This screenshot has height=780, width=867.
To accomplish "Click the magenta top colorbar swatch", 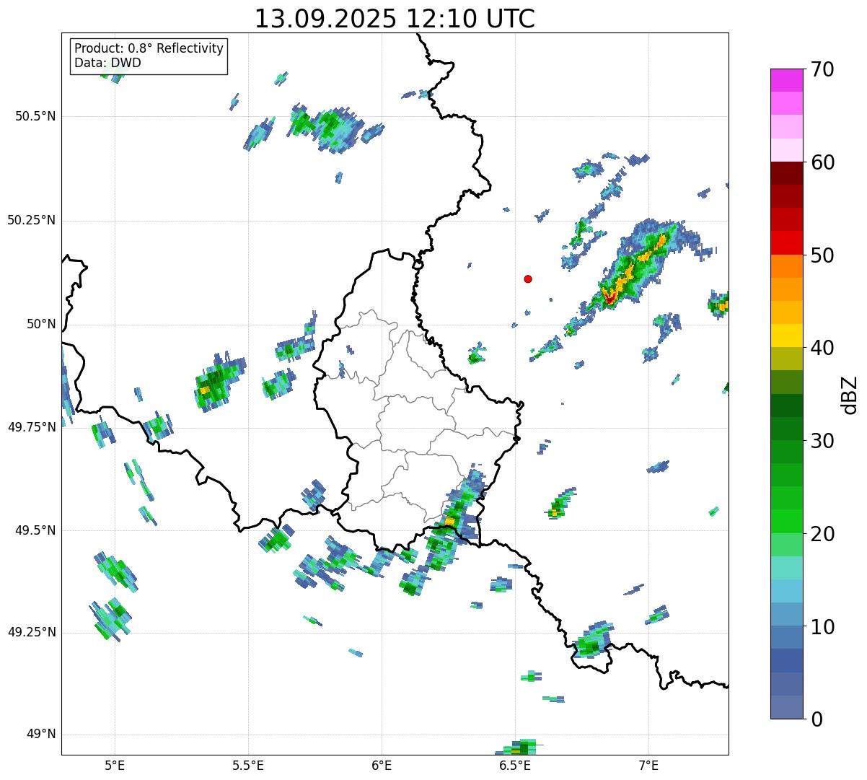I will 786,80.
